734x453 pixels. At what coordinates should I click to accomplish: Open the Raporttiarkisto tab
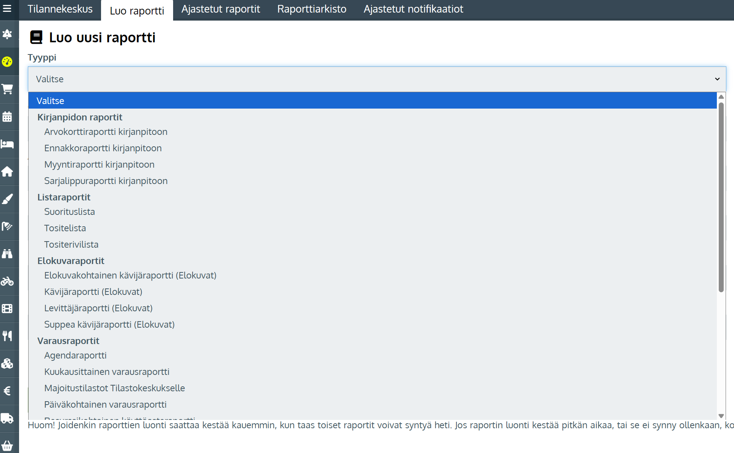[312, 9]
